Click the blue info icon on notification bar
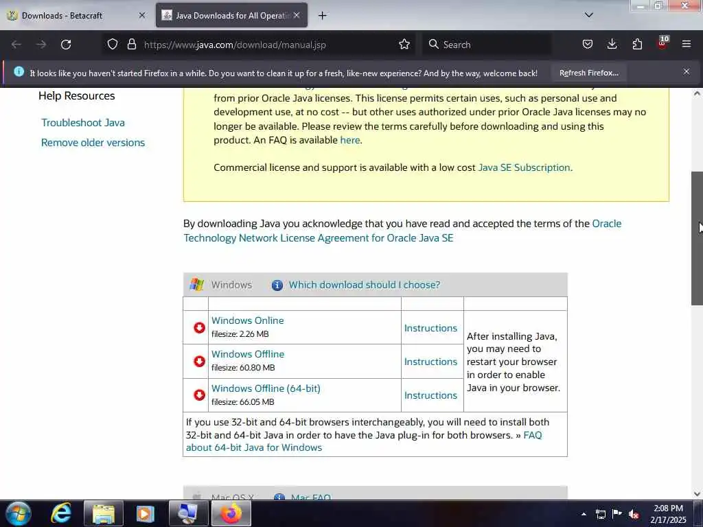703x527 pixels. pyautogui.click(x=19, y=71)
